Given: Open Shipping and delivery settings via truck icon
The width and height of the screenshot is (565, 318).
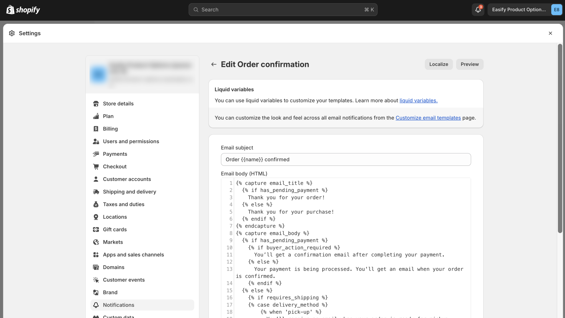Looking at the screenshot, I should point(96,192).
